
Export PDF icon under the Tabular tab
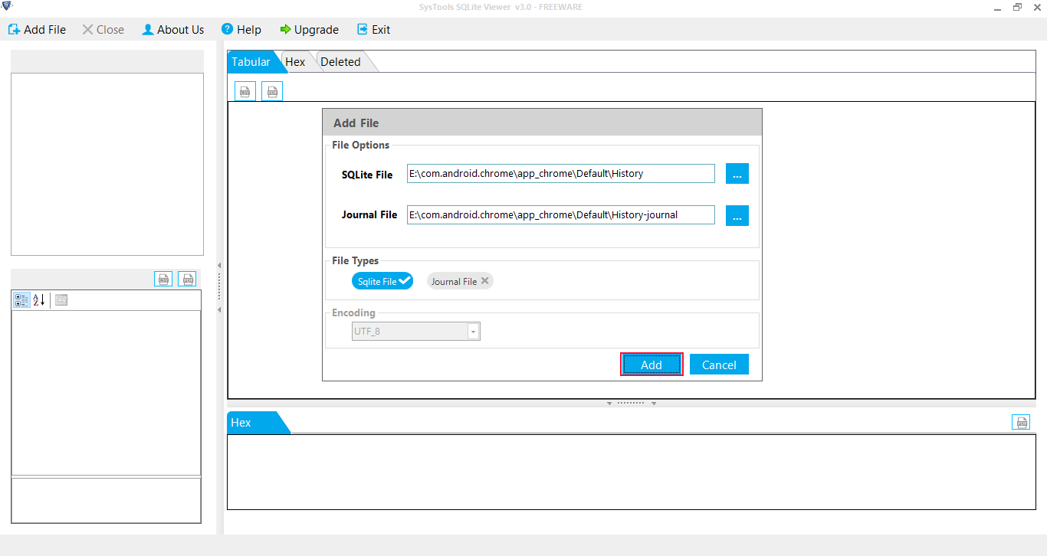click(272, 91)
